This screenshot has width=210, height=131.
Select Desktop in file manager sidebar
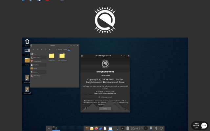[38, 65]
